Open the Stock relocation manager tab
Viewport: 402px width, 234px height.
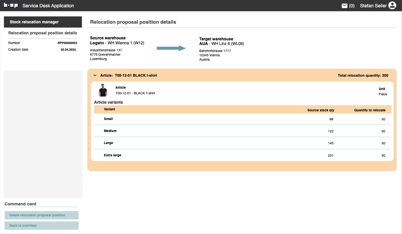[43, 22]
